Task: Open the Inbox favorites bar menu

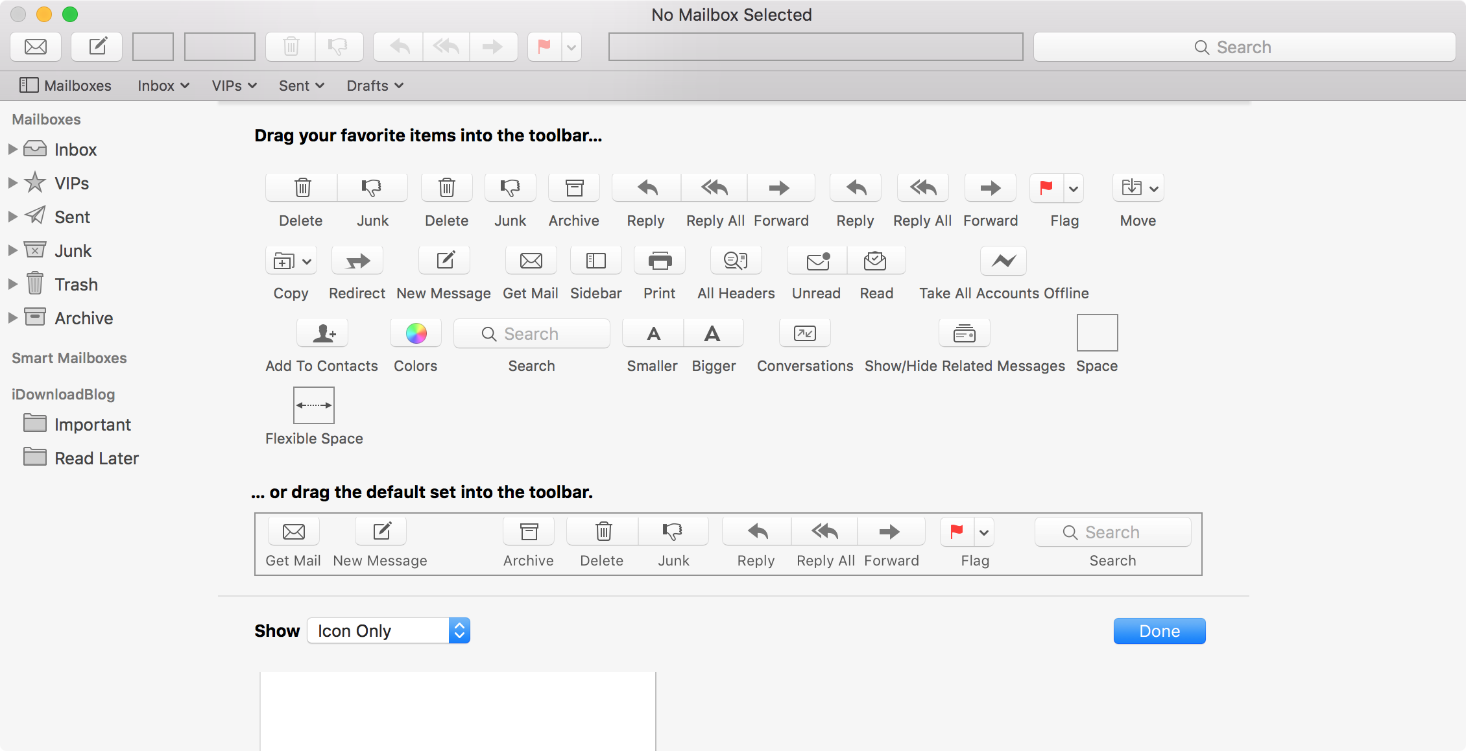Action: (163, 86)
